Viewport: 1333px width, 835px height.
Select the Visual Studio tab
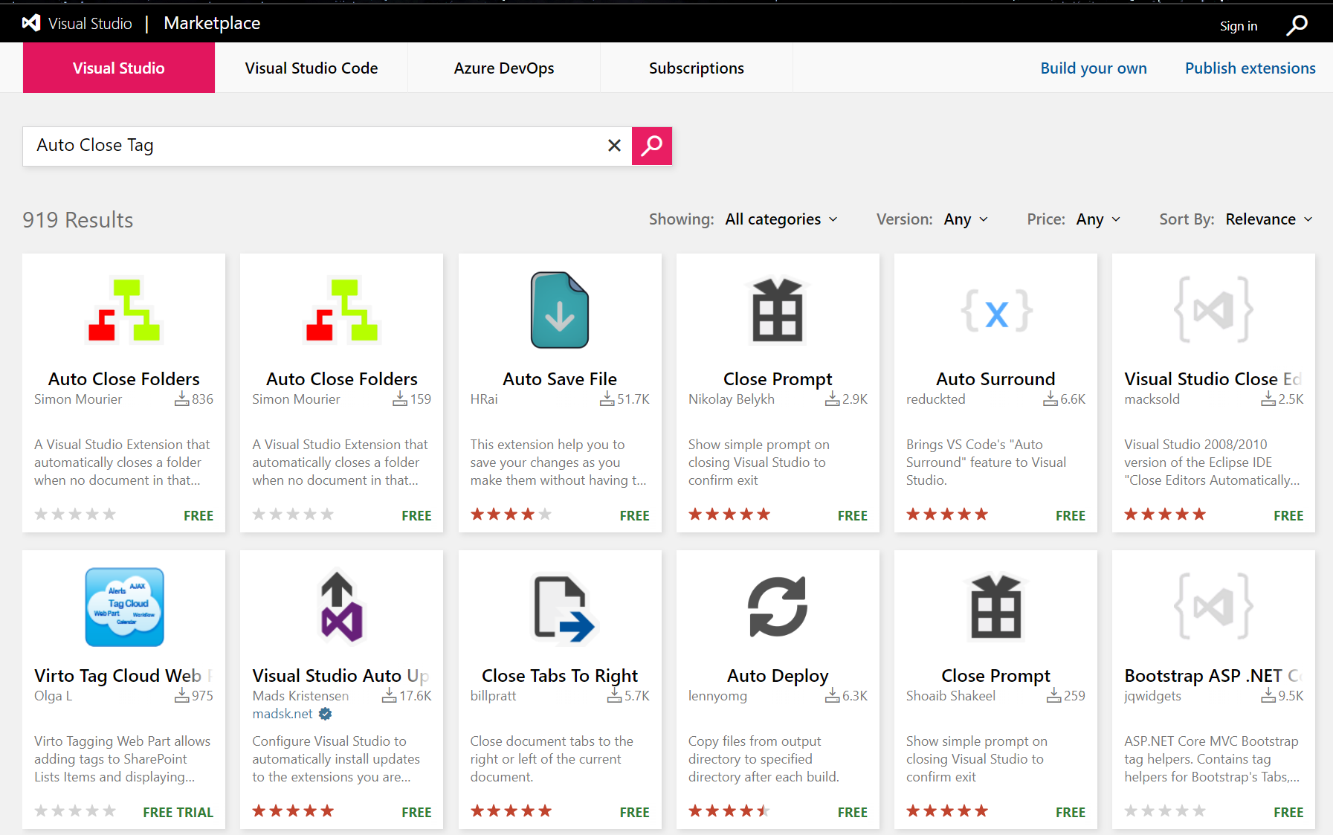119,68
